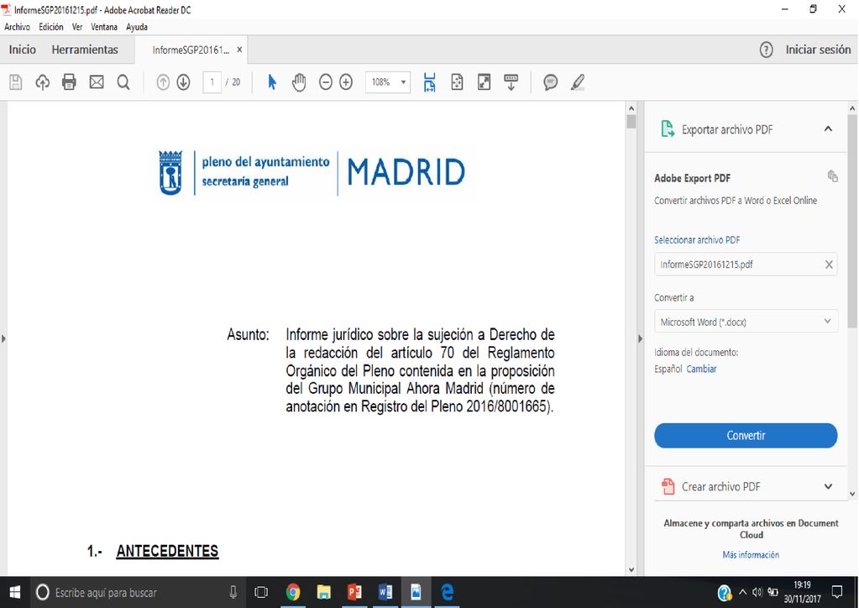Image resolution: width=859 pixels, height=608 pixels.
Task: Open the Edición menu
Action: pos(51,27)
